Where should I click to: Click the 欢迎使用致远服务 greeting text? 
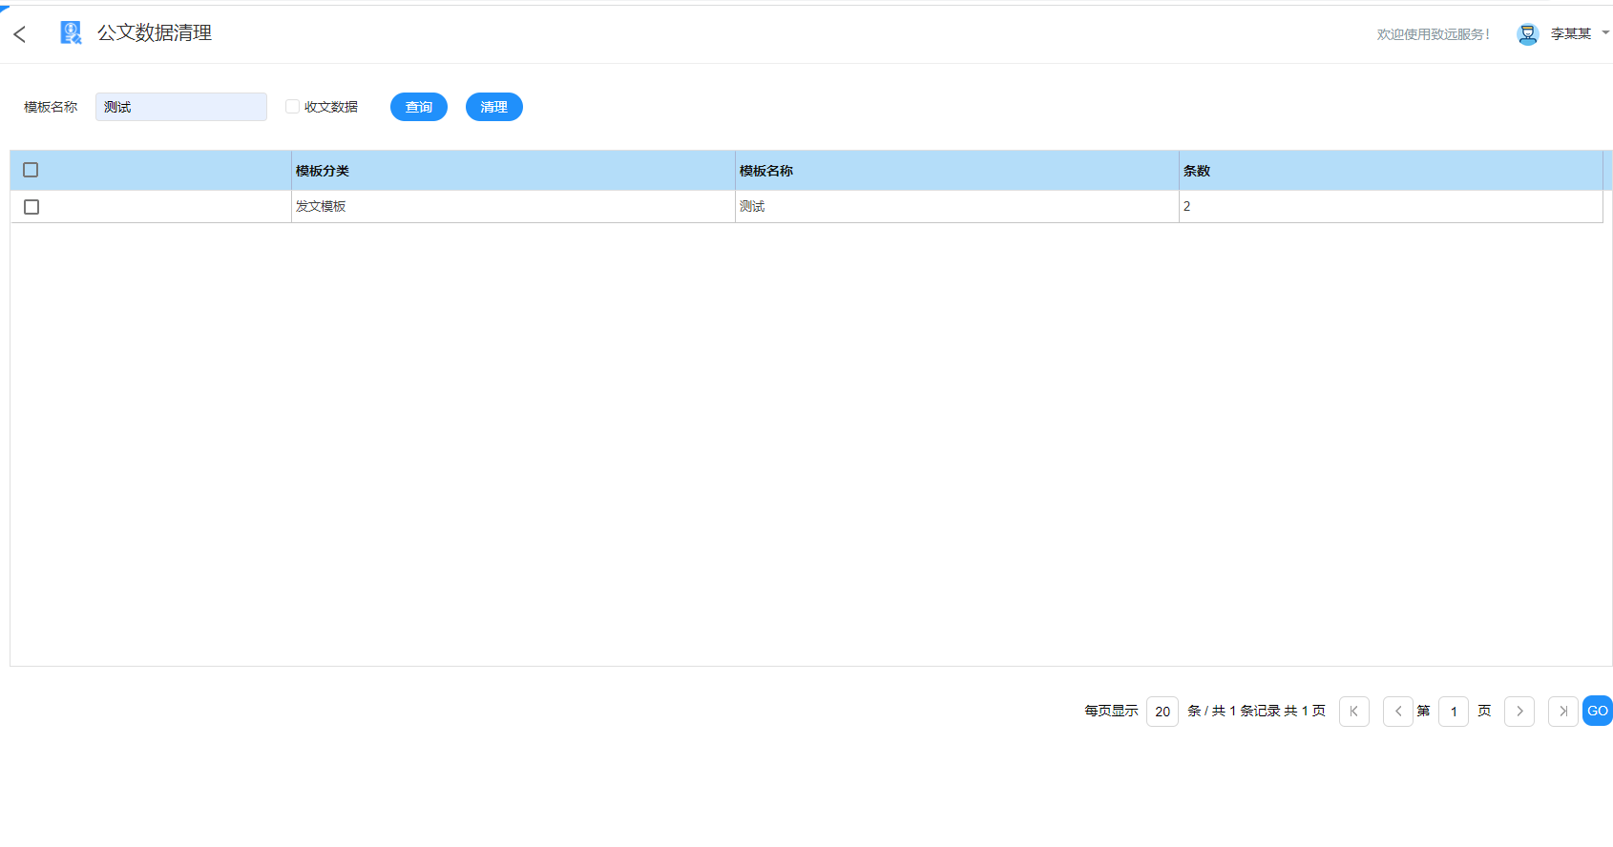(x=1433, y=34)
